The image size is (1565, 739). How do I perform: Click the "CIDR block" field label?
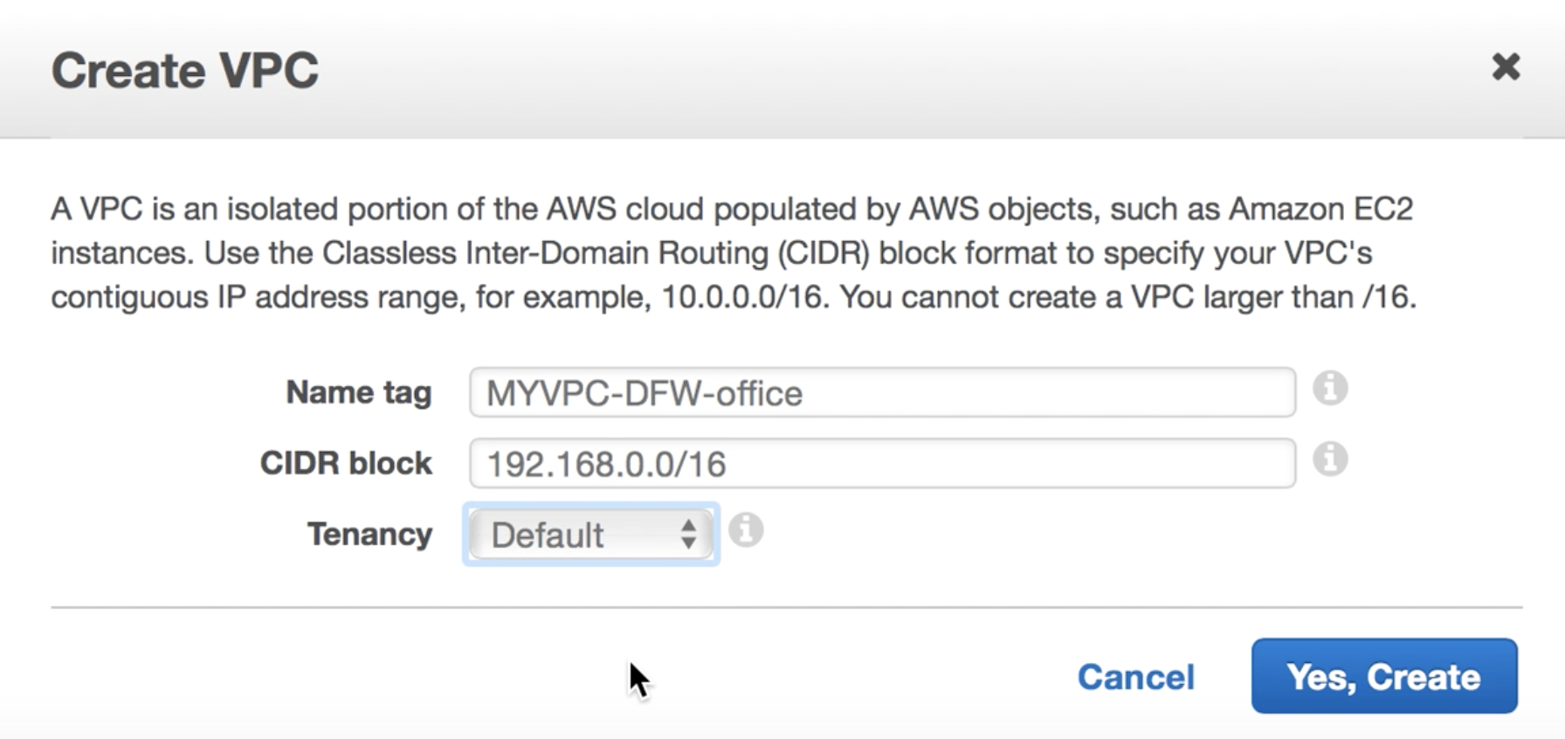346,463
